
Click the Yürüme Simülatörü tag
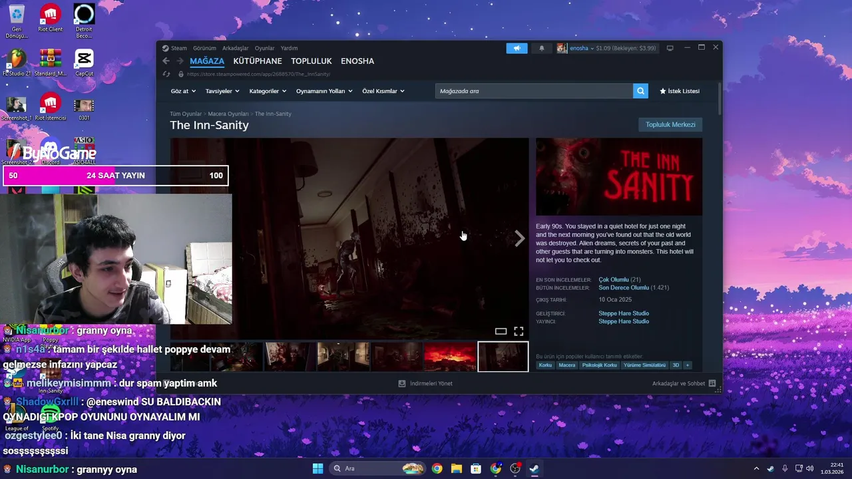tap(644, 365)
